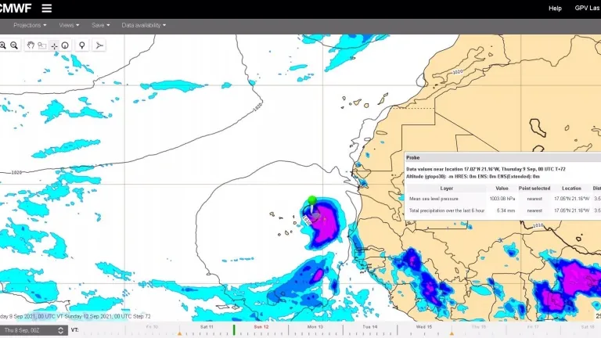This screenshot has width=601, height=338.
Task: Select Wed 15 on the forecast timeline
Action: (424, 325)
